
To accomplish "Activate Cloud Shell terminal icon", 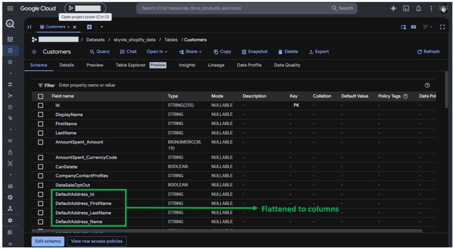I will 406,8.
